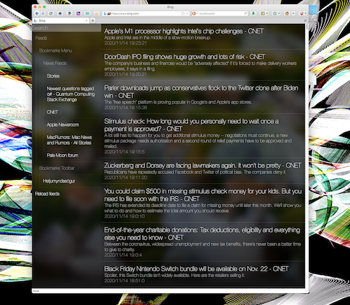This screenshot has height=305, width=350.
Task: Click the search magnifier in DuckDuckGo box
Action: (x=245, y=13)
